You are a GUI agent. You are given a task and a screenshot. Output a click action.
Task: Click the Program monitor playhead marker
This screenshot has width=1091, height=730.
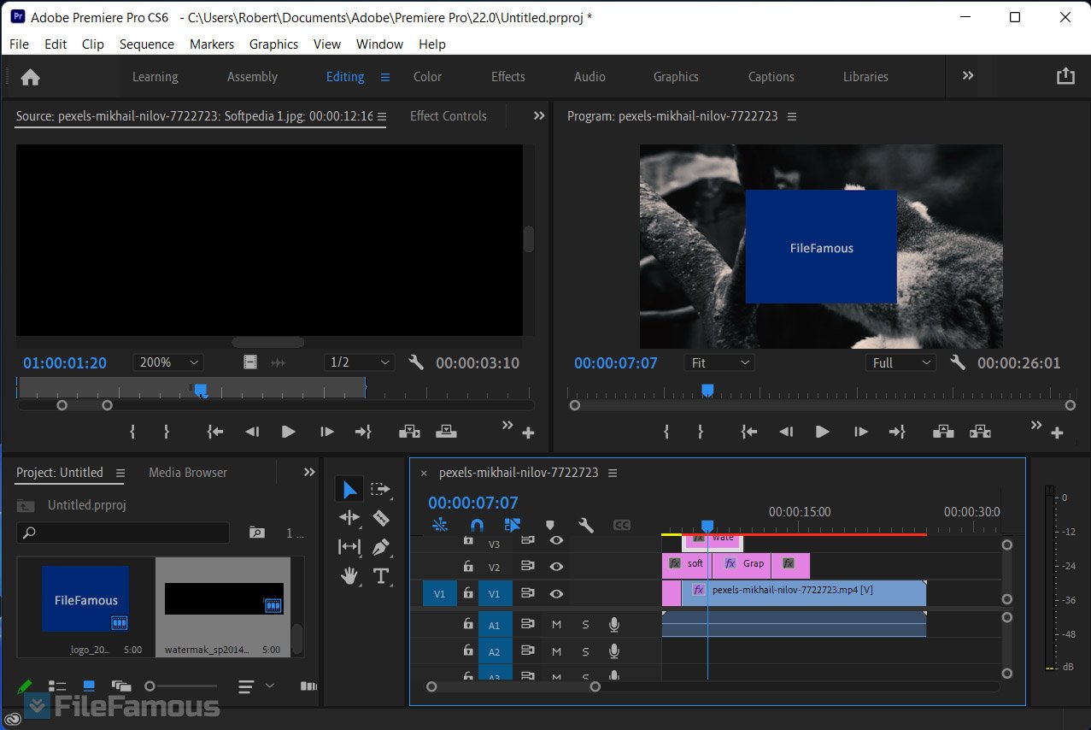(707, 390)
